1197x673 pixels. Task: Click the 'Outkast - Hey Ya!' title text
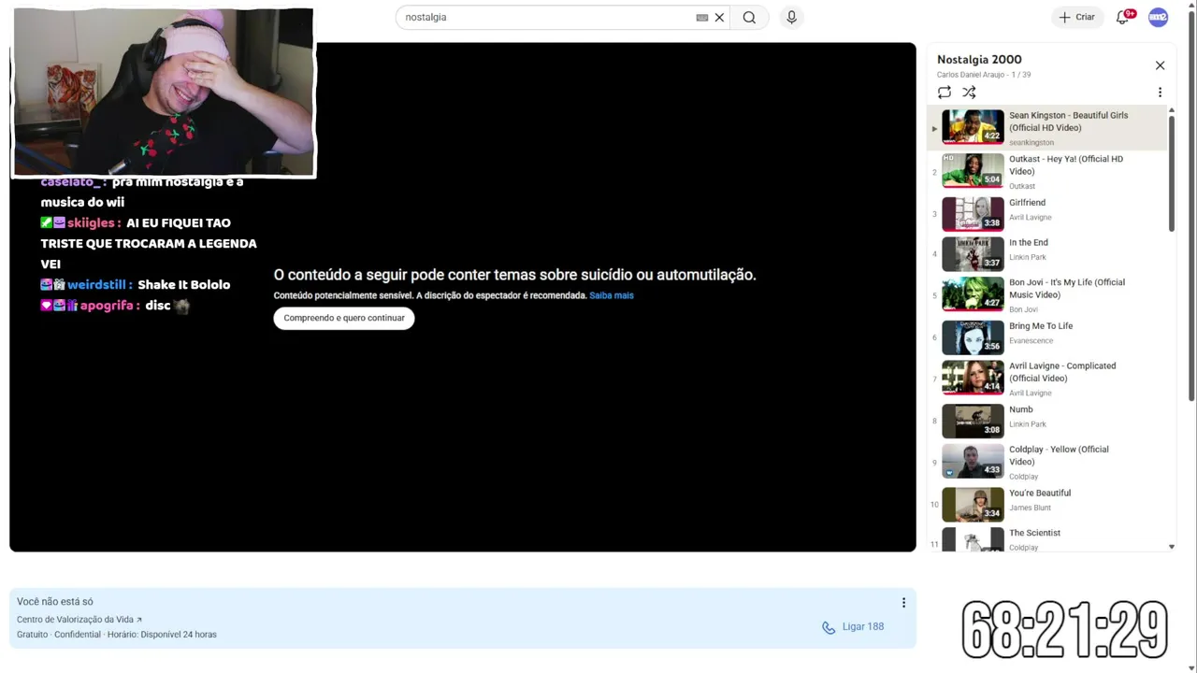pos(1066,165)
